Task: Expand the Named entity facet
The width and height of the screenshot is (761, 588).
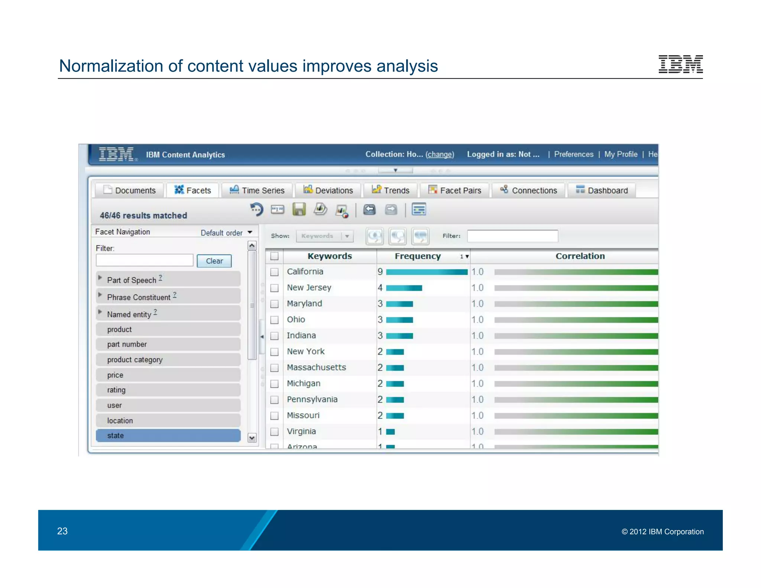Action: (x=100, y=312)
